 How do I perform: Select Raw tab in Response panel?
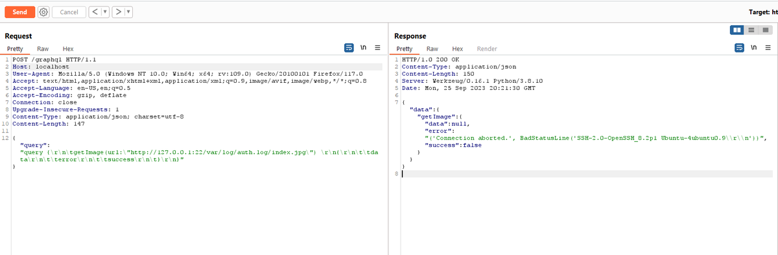[x=432, y=49]
